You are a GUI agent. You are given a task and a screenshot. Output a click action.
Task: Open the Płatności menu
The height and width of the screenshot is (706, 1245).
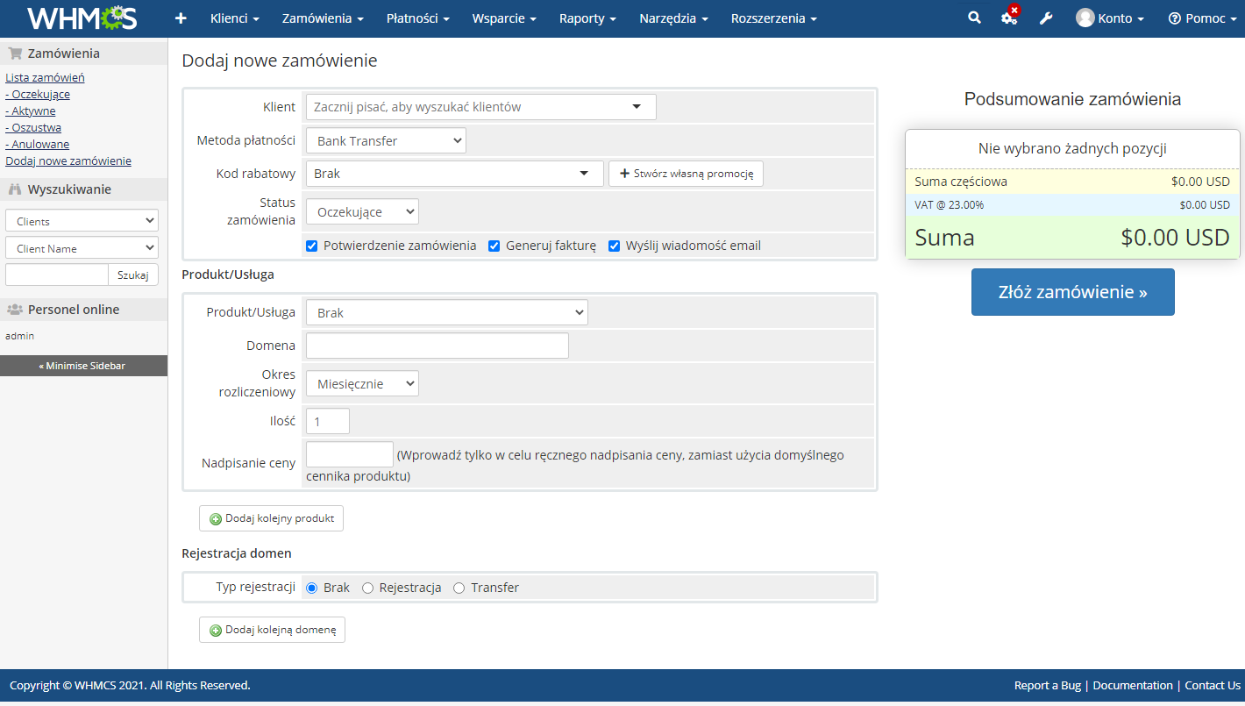418,18
